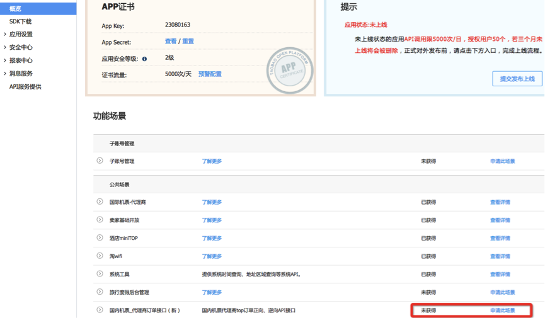Click the 5000次/天 certificate traffic value
The image size is (545, 318).
coord(178,74)
